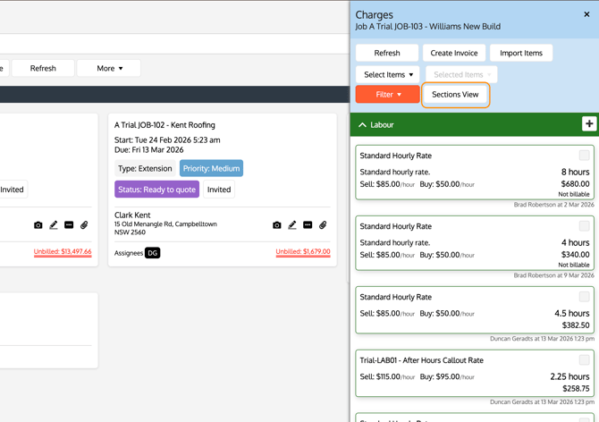The height and width of the screenshot is (422, 599).
Task: Click the Unbilled: $1,679.00 link
Action: click(303, 252)
